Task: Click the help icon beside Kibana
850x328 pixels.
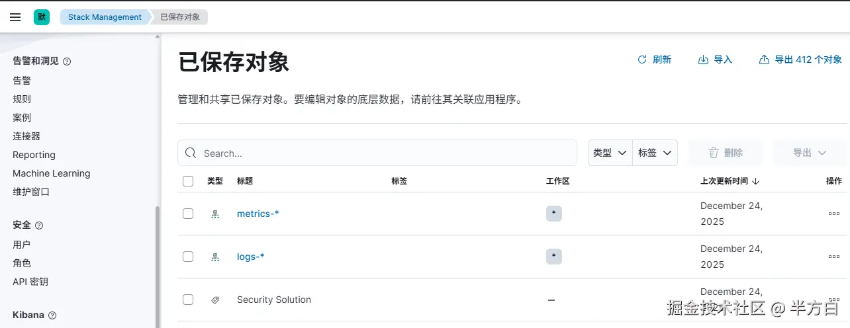Action: 53,315
